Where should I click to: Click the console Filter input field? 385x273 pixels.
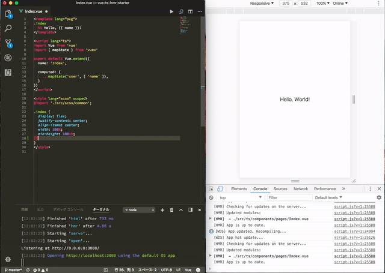pyautogui.click(x=289, y=197)
